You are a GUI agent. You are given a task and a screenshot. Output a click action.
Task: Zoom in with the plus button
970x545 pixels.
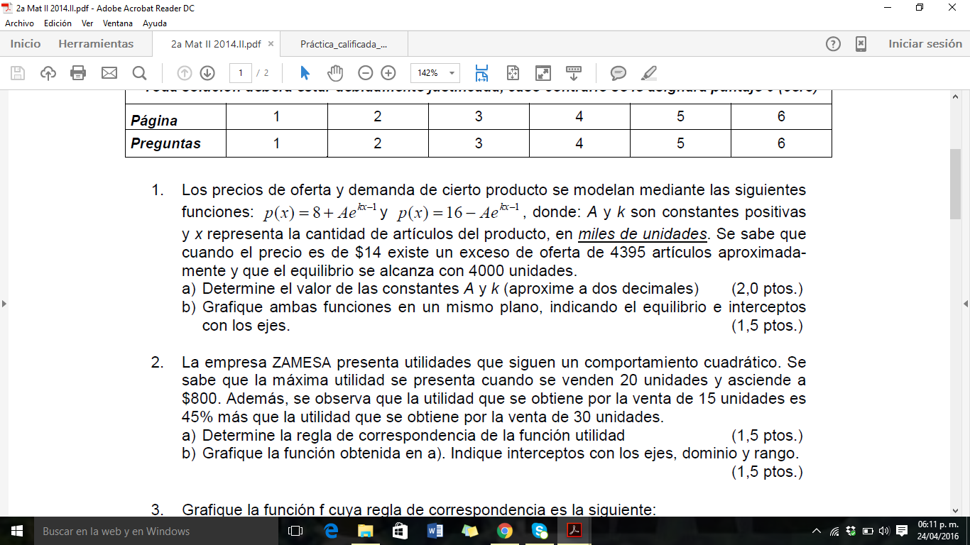click(x=388, y=73)
